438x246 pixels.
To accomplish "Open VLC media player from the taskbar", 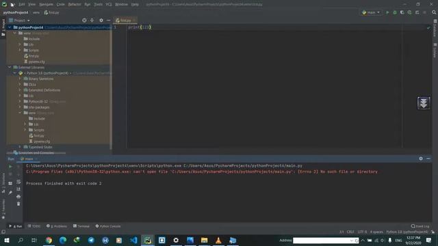I will click(x=218, y=240).
